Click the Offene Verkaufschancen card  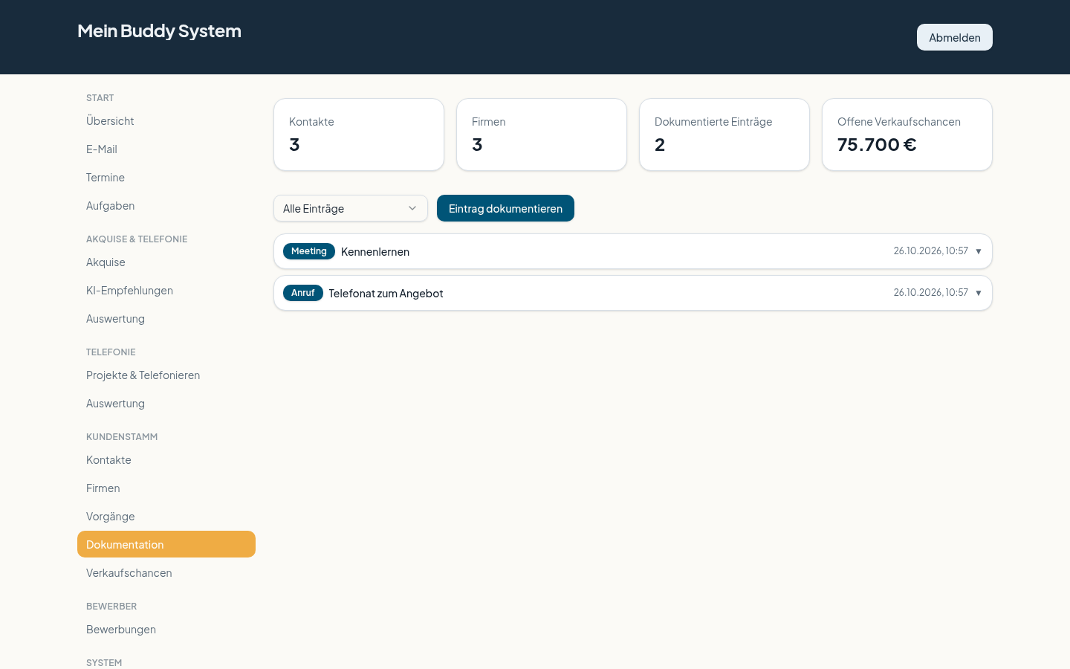(907, 135)
